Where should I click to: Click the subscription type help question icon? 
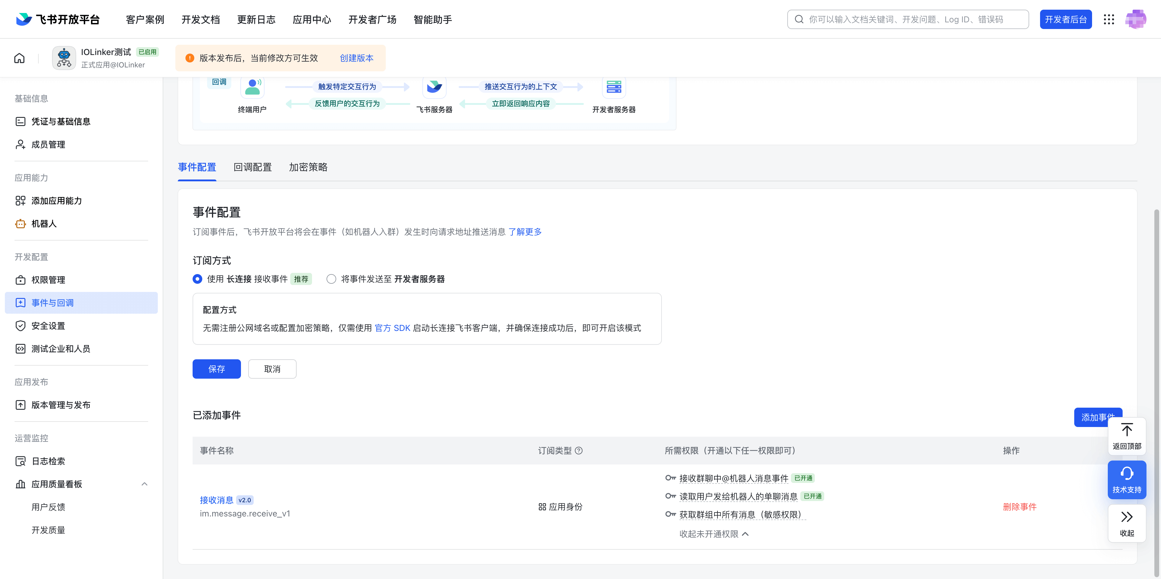coord(579,451)
